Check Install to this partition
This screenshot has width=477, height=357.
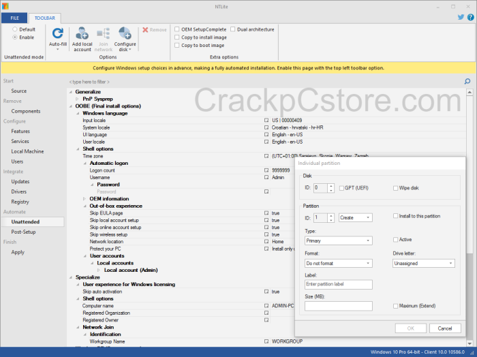tap(395, 216)
